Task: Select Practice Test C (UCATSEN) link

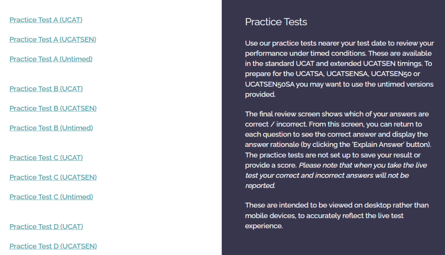Action: [x=53, y=177]
